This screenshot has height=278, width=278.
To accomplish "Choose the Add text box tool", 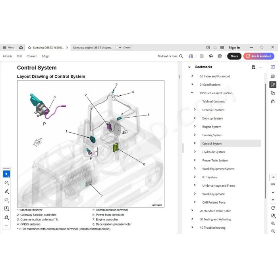I will coord(7,208).
